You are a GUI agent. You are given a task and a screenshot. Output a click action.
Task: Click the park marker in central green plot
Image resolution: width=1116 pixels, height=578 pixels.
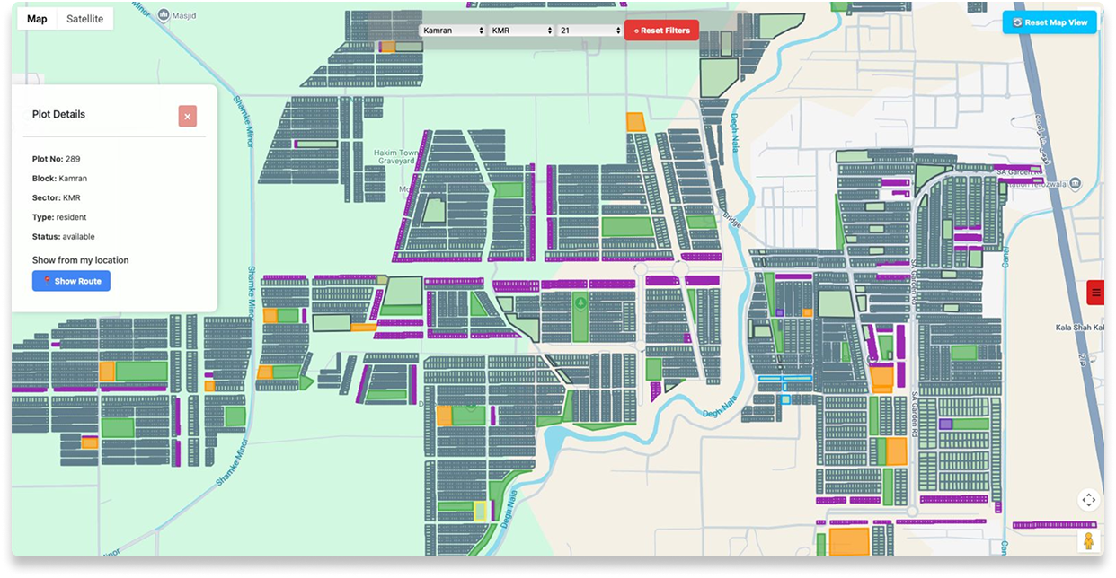(580, 302)
